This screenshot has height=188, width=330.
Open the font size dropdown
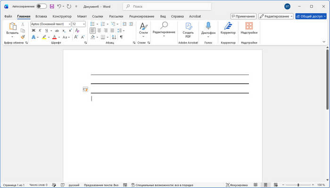coord(84,24)
